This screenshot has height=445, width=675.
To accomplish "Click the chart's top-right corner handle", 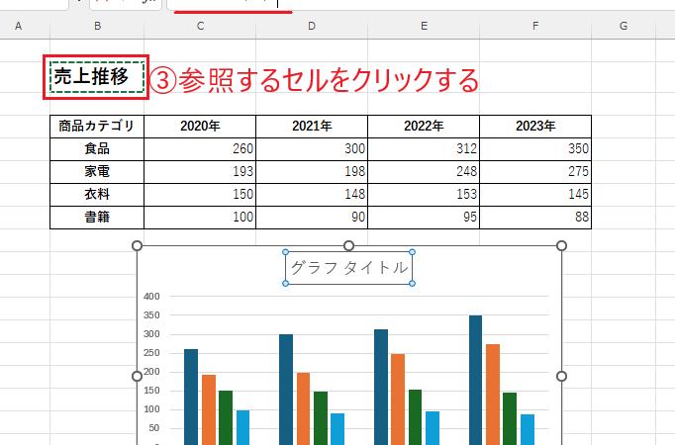I will [561, 245].
